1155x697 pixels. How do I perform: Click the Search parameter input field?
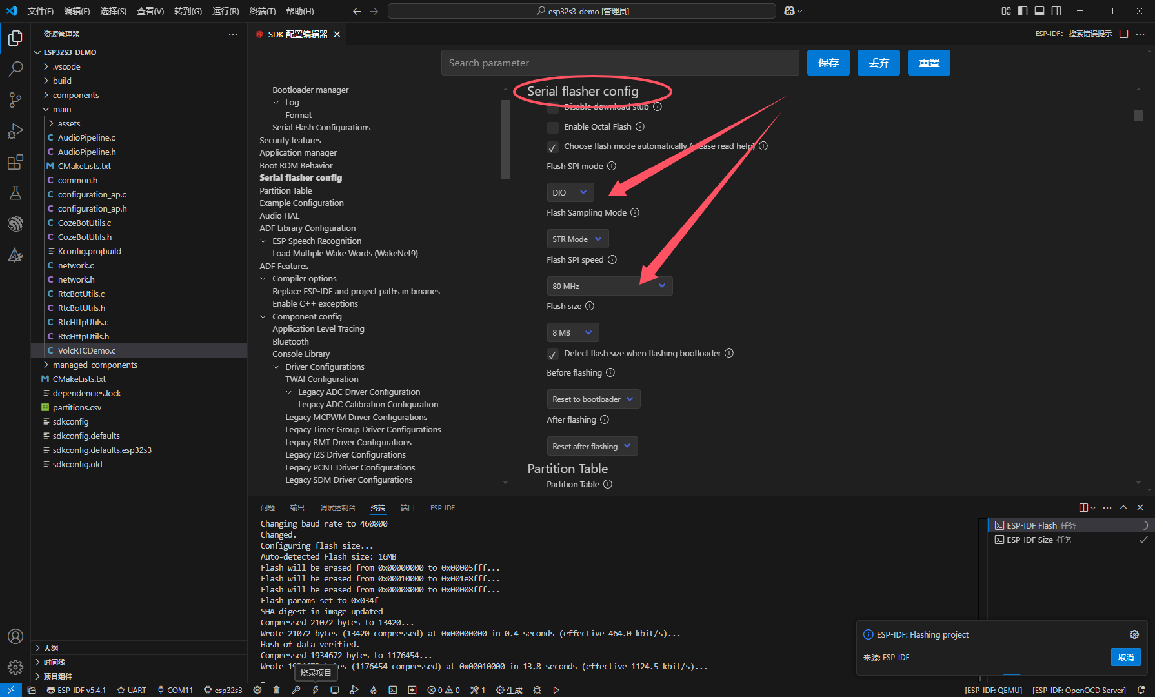[619, 63]
